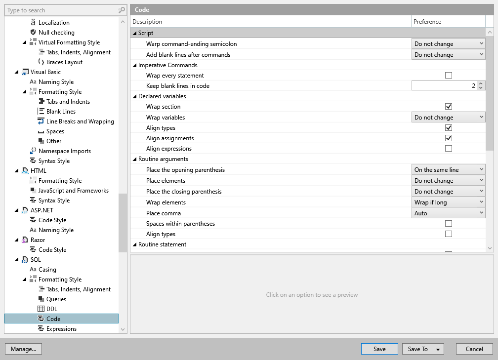Click the SQL file icon
The width and height of the screenshot is (498, 360).
[x=25, y=260]
